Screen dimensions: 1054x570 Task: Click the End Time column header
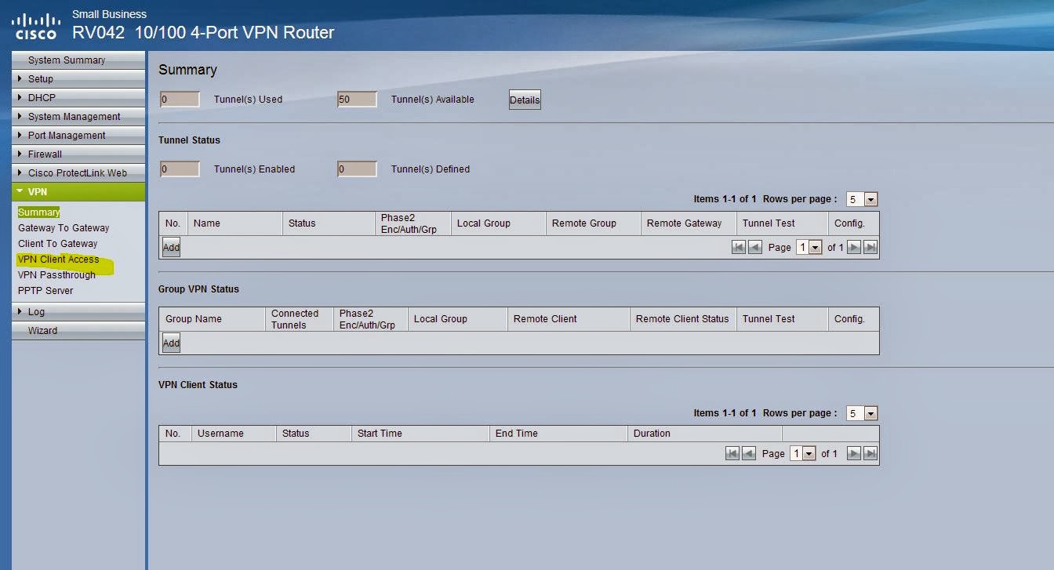(558, 433)
